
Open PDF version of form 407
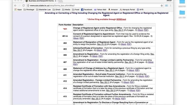click(75, 64)
